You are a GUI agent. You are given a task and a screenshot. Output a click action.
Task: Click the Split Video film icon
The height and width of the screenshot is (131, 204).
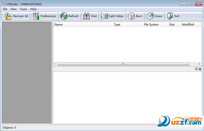click(104, 16)
